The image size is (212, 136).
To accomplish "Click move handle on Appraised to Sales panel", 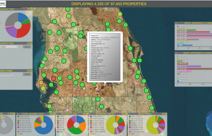I will (176, 53).
